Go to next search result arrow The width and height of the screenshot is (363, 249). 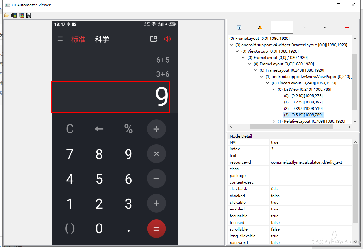pos(325,27)
